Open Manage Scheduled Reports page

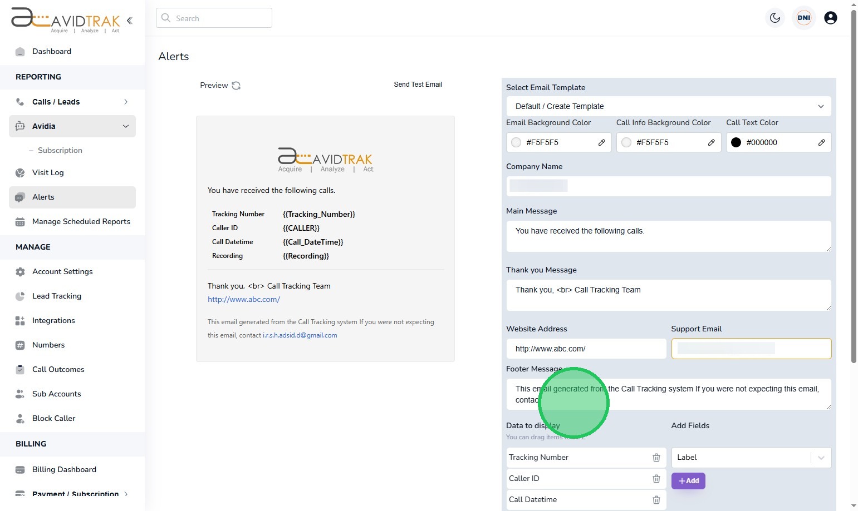[81, 221]
